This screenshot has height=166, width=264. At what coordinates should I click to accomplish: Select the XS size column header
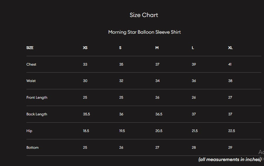85,48
